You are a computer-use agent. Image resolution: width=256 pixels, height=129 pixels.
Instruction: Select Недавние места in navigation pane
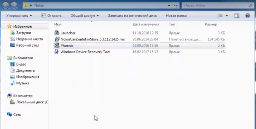click(x=29, y=39)
